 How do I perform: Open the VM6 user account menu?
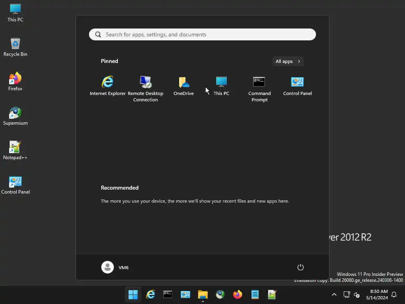[115, 267]
